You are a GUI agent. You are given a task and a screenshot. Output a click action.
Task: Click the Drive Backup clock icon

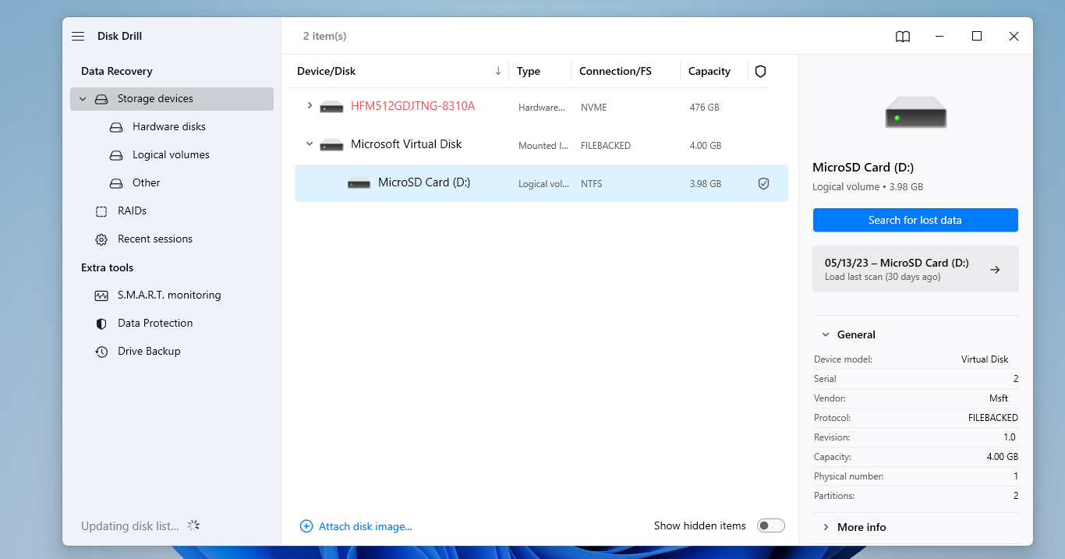point(101,352)
